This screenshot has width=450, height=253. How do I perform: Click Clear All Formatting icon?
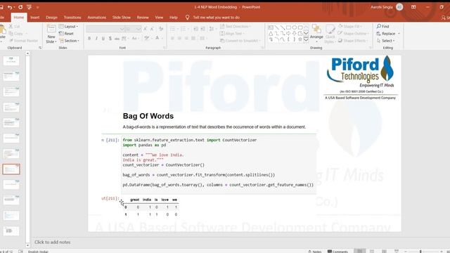[x=161, y=29]
